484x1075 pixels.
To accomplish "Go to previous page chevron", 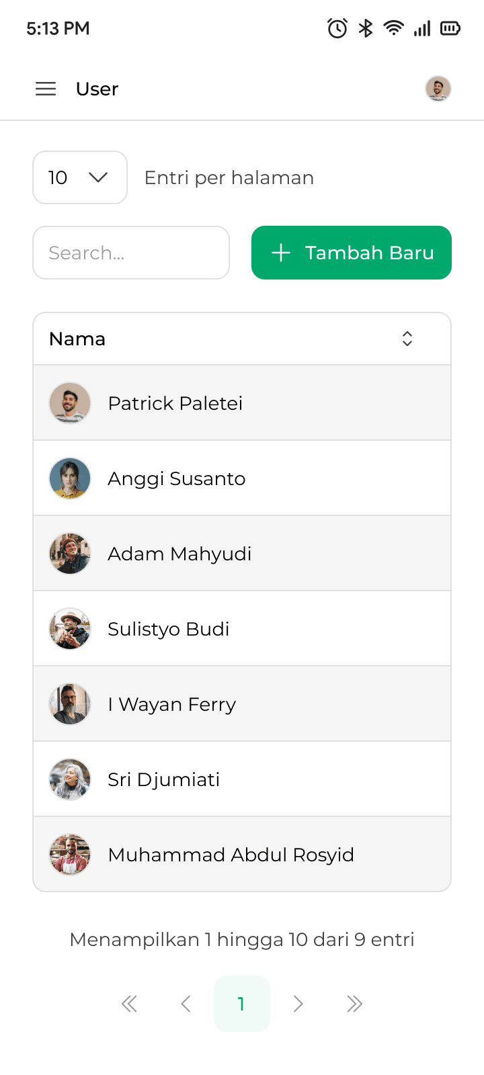I will tap(186, 1004).
